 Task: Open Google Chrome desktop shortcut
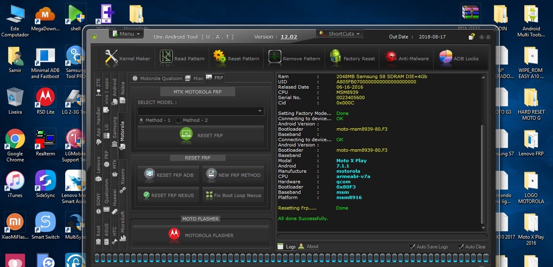click(15, 145)
